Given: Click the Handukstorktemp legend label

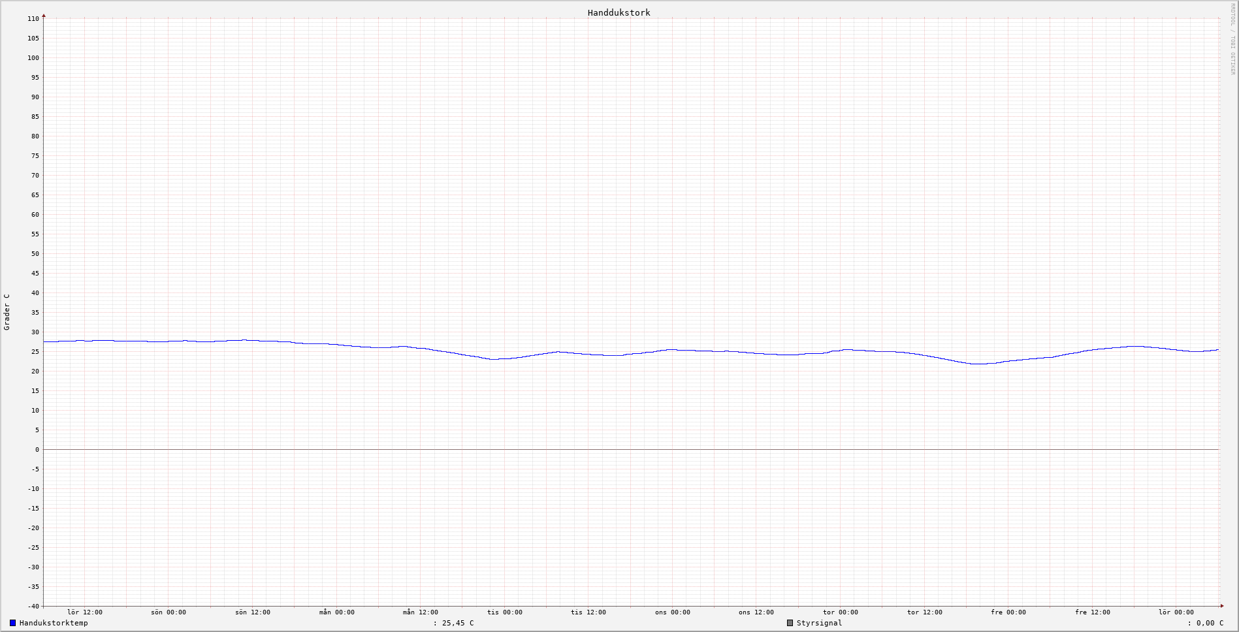Looking at the screenshot, I should [54, 623].
